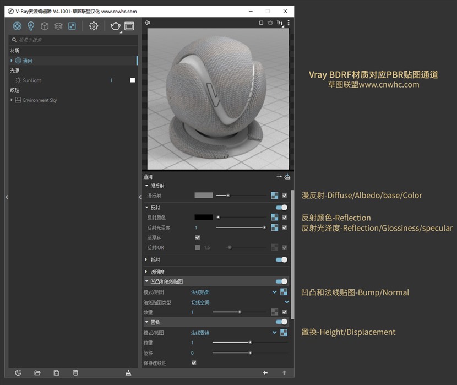Screen dimensions: 457x385
Task: Open the V-Ray Settings gear
Action: coord(94,26)
